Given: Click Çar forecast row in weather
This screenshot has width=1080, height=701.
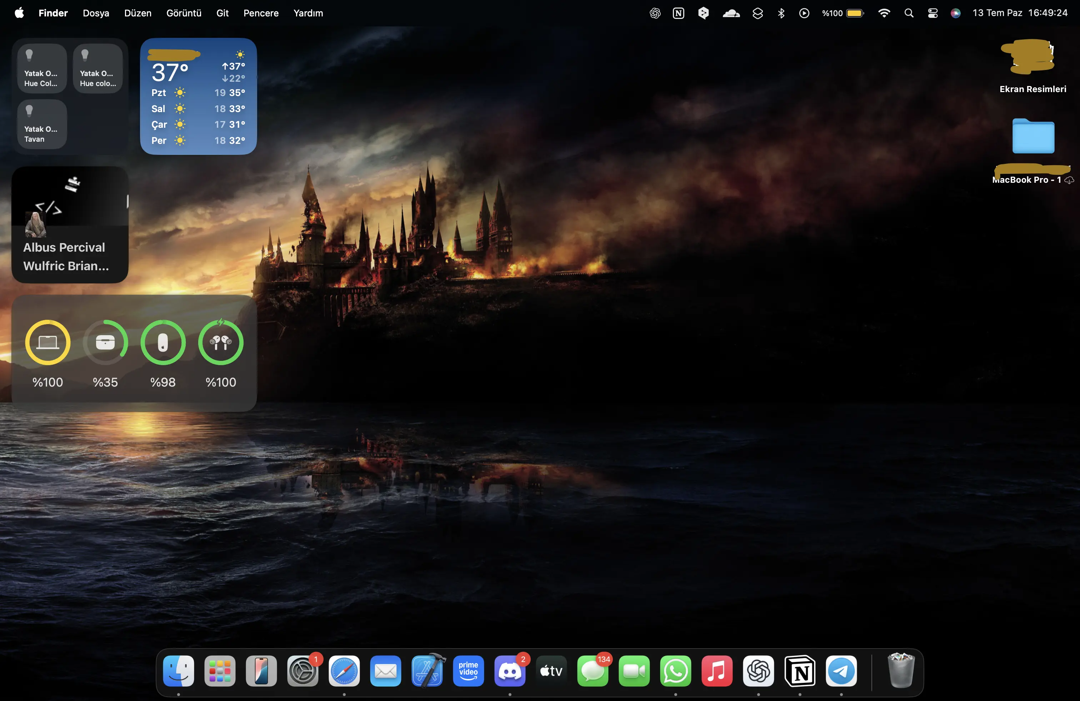Looking at the screenshot, I should (198, 124).
